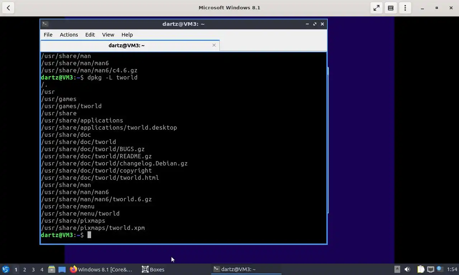The width and height of the screenshot is (459, 275).
Task: Open the Firefox Windows 8.1 taskbar entry
Action: tap(101, 269)
